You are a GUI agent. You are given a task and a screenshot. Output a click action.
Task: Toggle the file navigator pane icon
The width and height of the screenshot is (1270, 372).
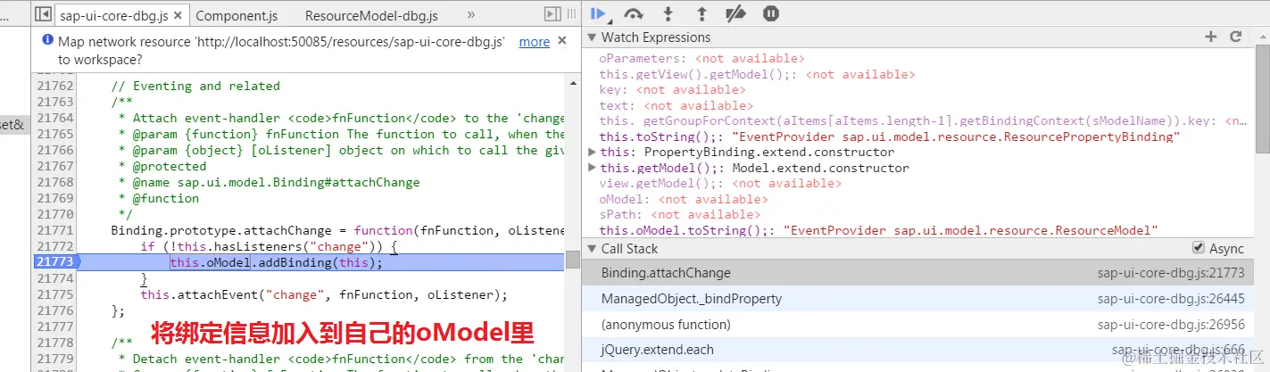(x=41, y=15)
